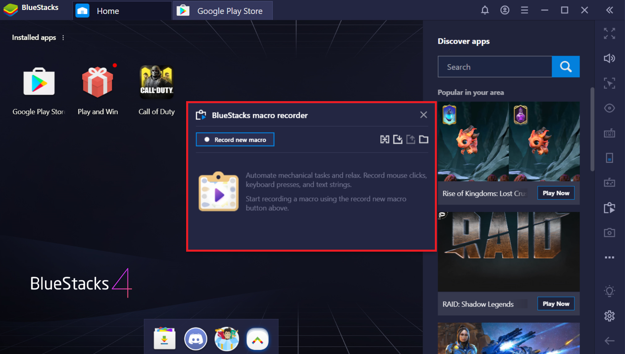Click the Discover apps panel scrollbar
625x354 pixels.
click(592, 129)
